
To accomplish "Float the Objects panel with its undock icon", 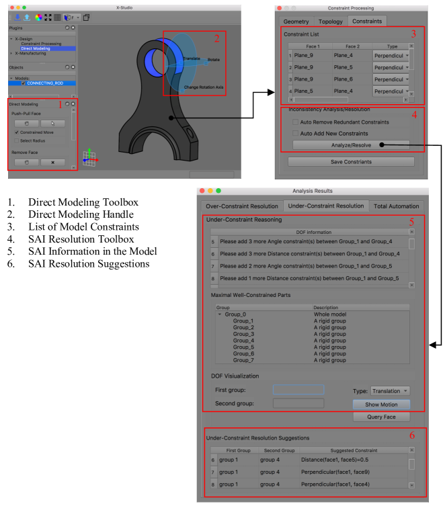I will (67, 67).
